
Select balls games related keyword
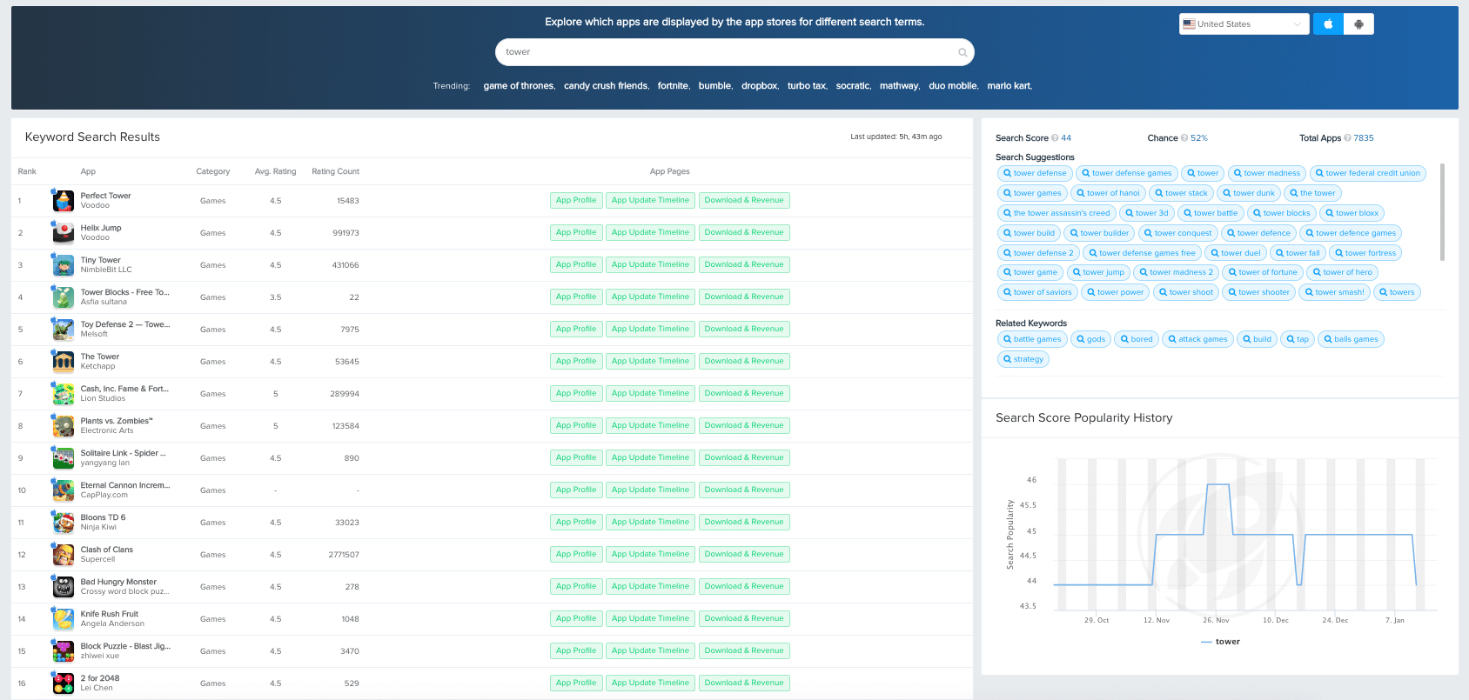point(1351,339)
